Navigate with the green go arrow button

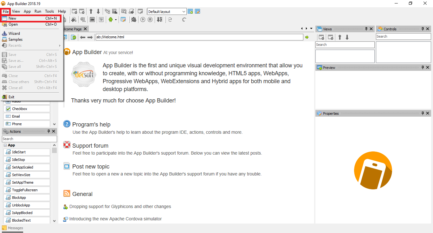pos(307,37)
